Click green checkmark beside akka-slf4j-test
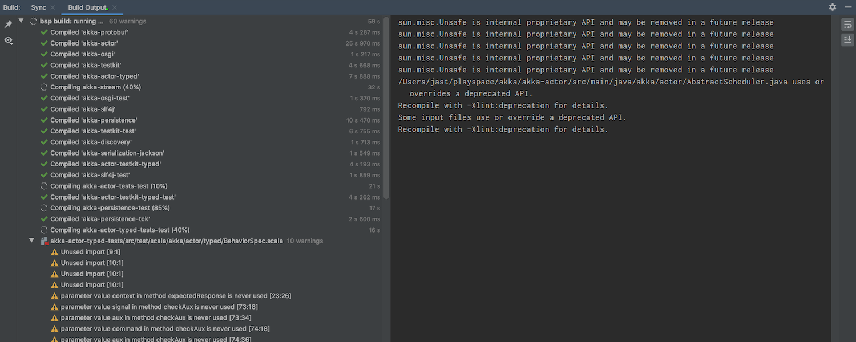 44,175
